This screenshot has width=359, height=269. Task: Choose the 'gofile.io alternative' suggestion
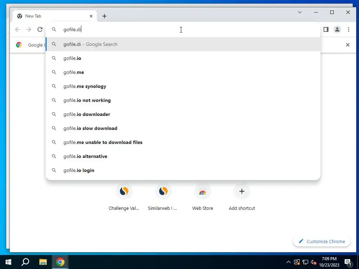[x=183, y=156]
